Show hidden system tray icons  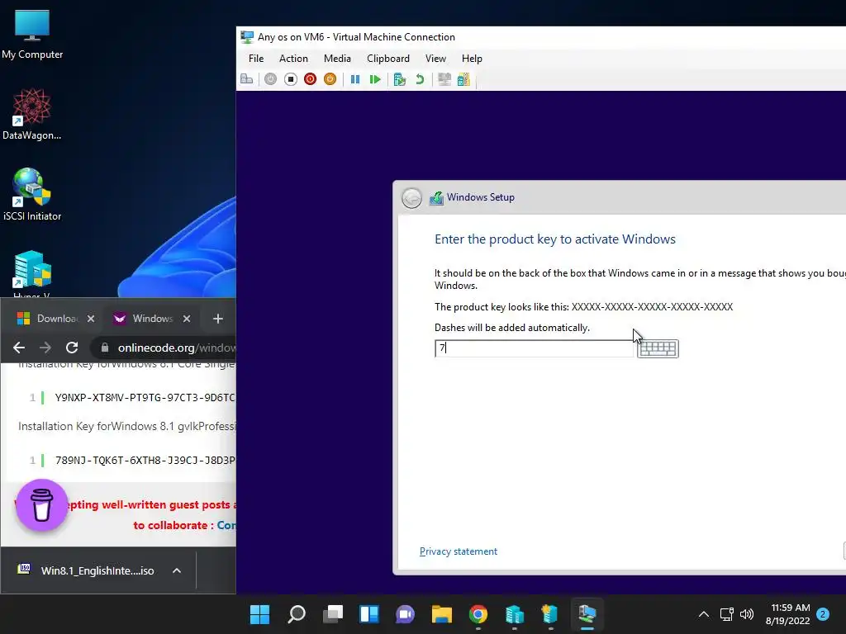[x=704, y=614]
